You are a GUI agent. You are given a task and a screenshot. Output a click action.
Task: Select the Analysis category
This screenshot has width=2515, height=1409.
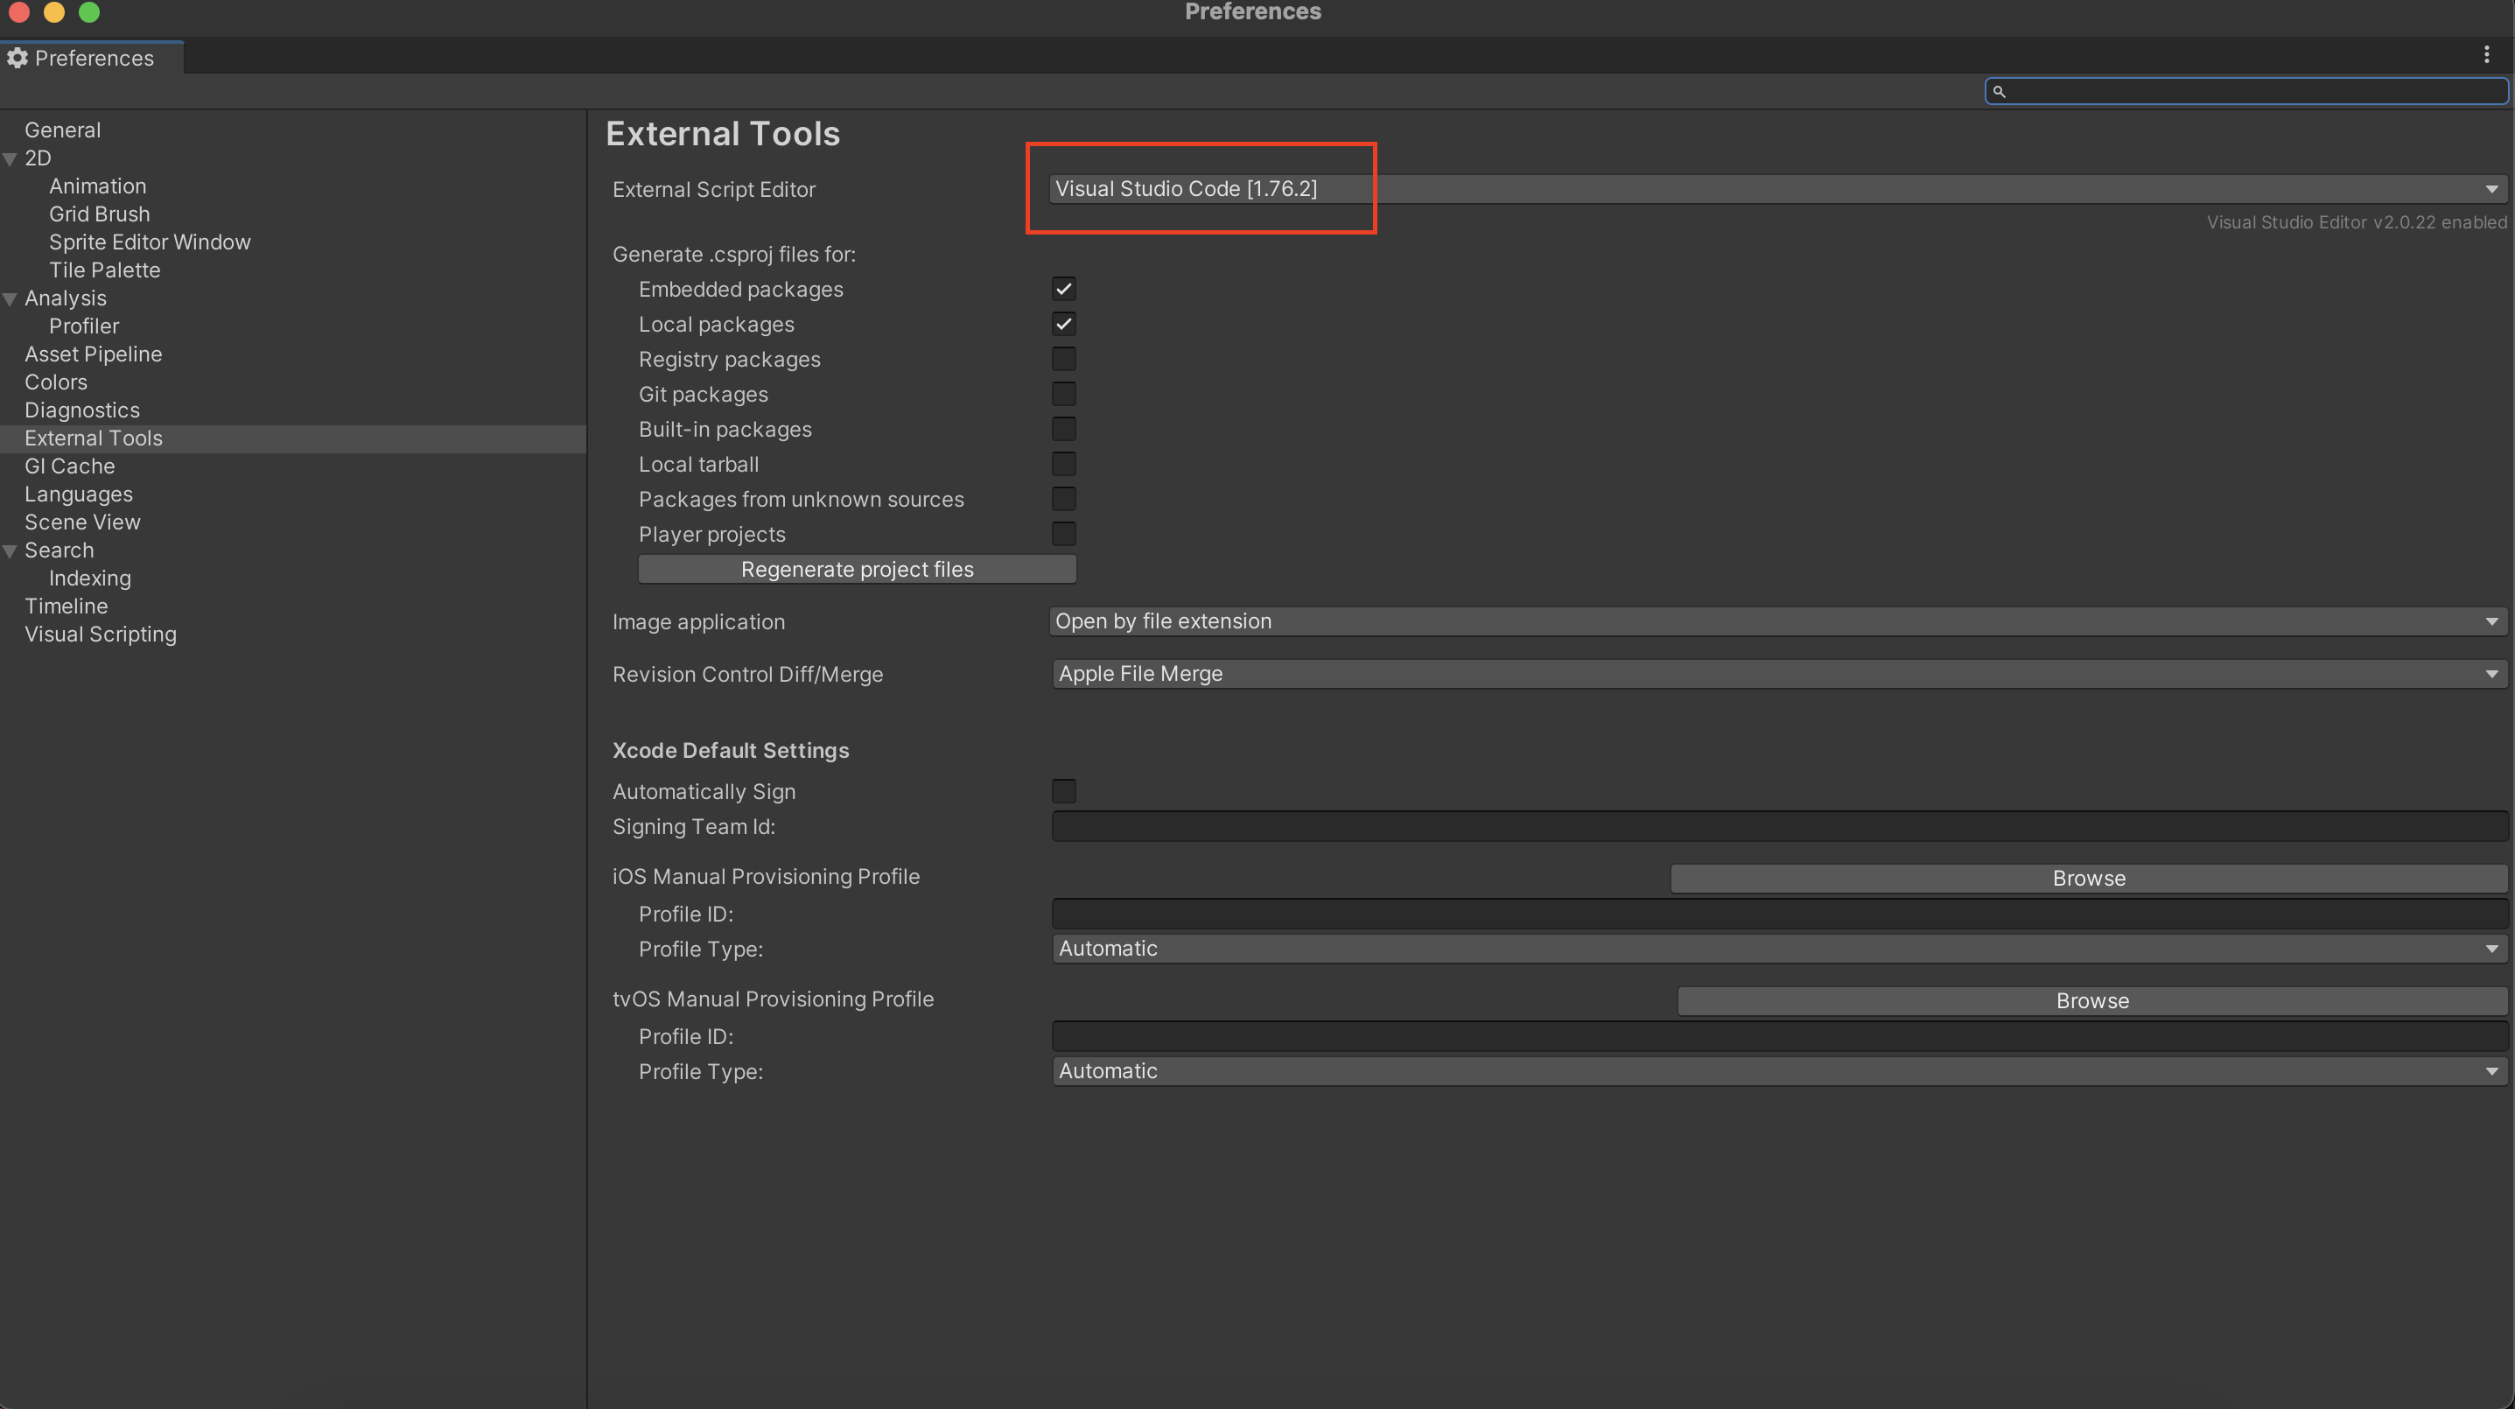(x=66, y=298)
